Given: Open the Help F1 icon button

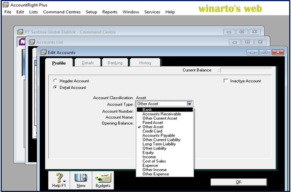Looking at the screenshot, I should click(x=59, y=180).
